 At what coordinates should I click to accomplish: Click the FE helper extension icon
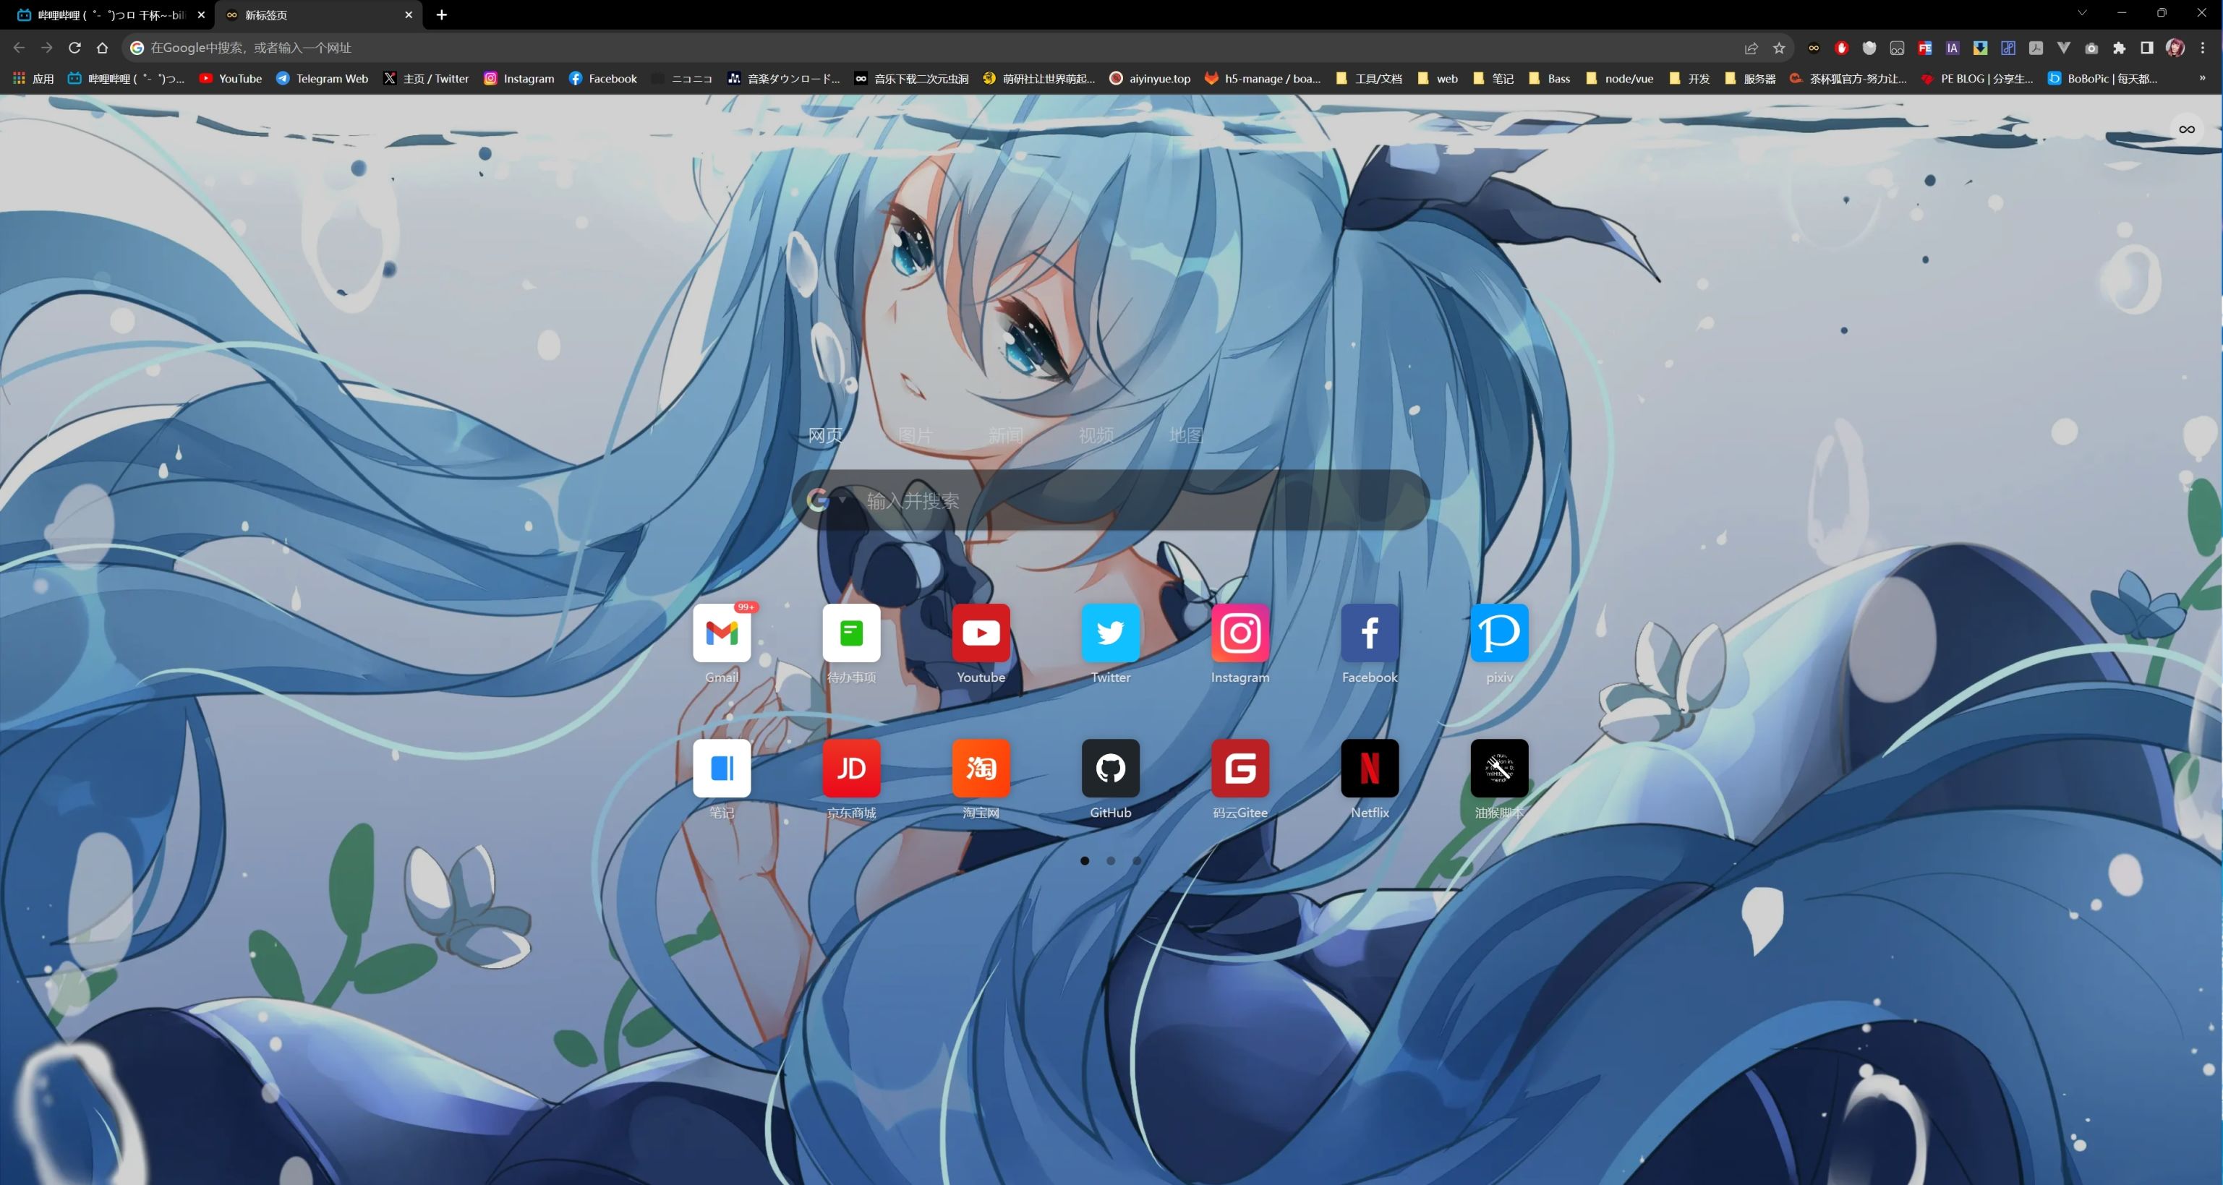[1924, 48]
